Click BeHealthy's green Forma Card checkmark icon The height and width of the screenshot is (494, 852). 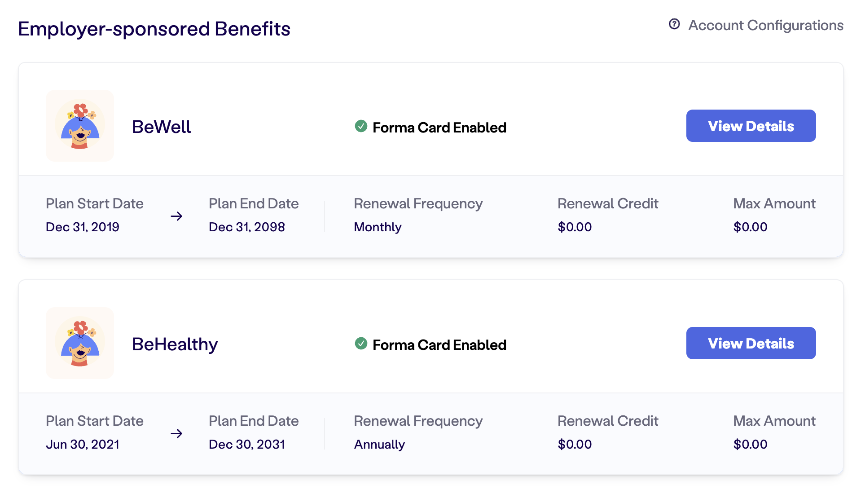tap(361, 344)
